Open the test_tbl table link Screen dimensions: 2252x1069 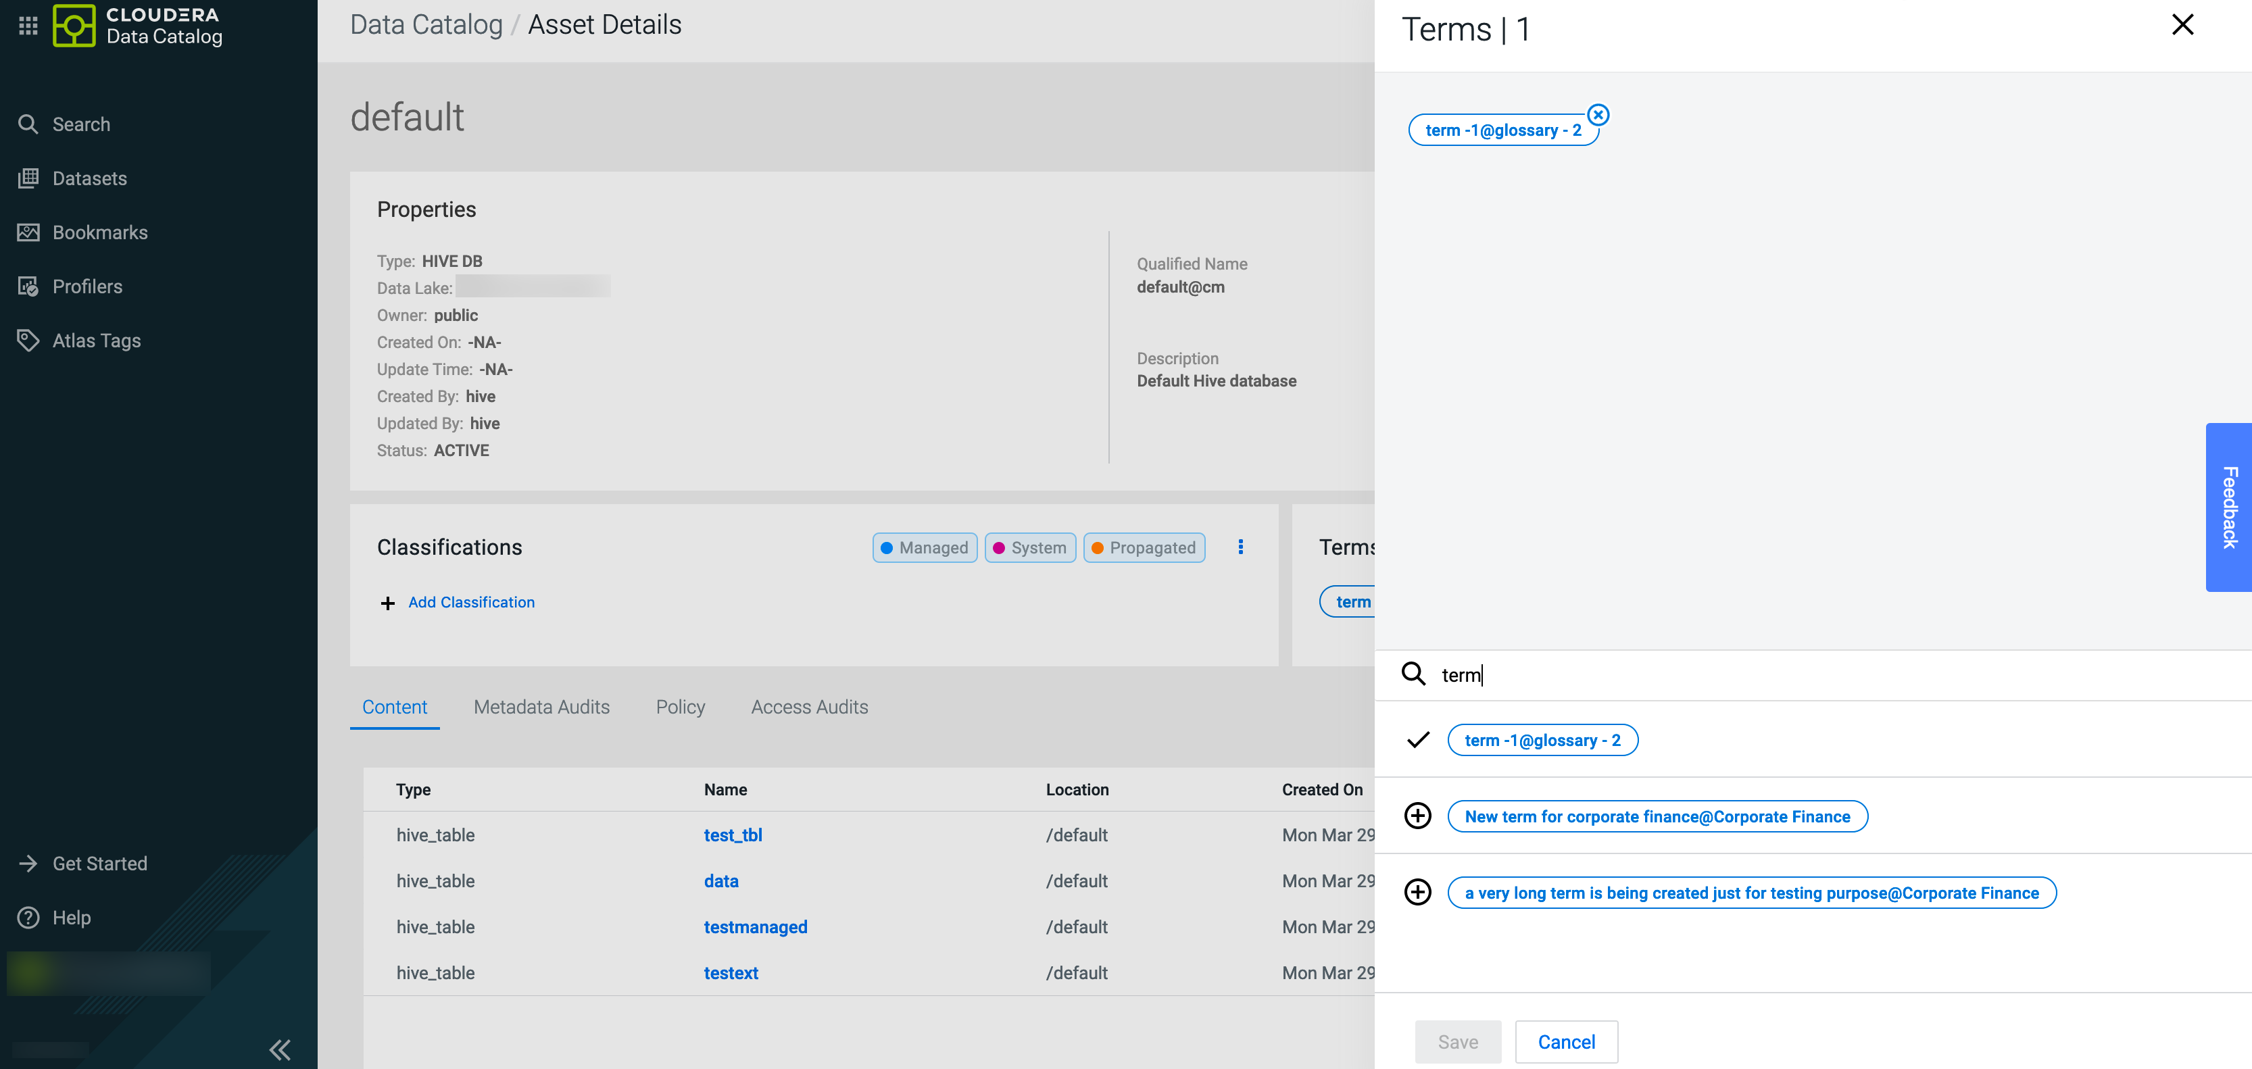pyautogui.click(x=733, y=835)
